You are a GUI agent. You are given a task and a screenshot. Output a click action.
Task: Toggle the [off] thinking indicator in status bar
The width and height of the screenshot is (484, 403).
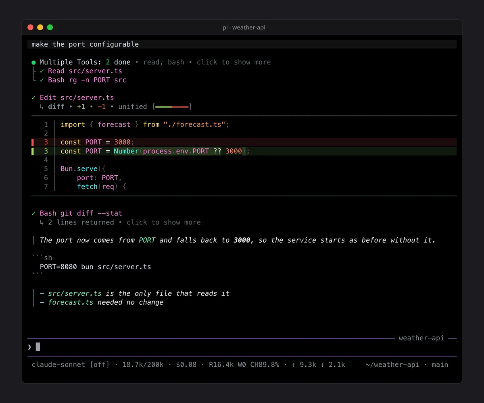point(100,365)
